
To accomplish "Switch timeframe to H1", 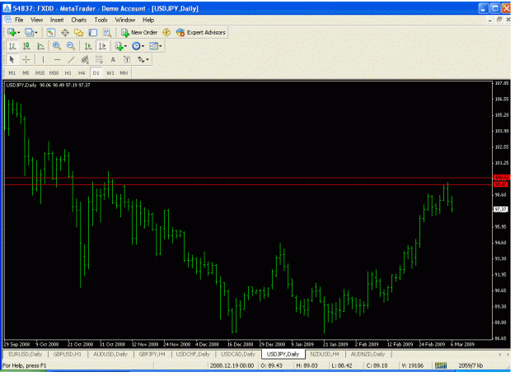I will (x=68, y=72).
